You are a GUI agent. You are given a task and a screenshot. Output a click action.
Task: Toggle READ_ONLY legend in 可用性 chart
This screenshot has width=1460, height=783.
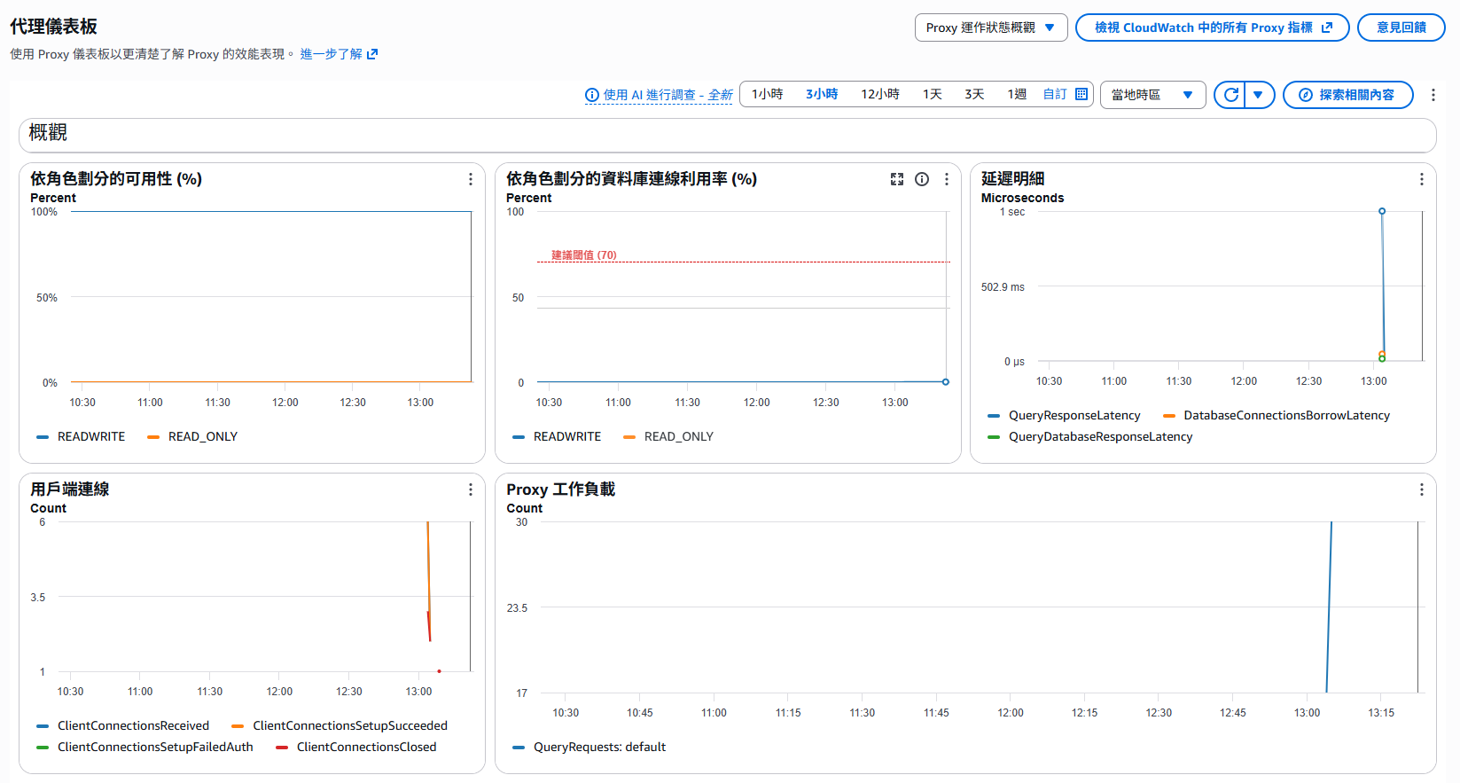coord(192,436)
